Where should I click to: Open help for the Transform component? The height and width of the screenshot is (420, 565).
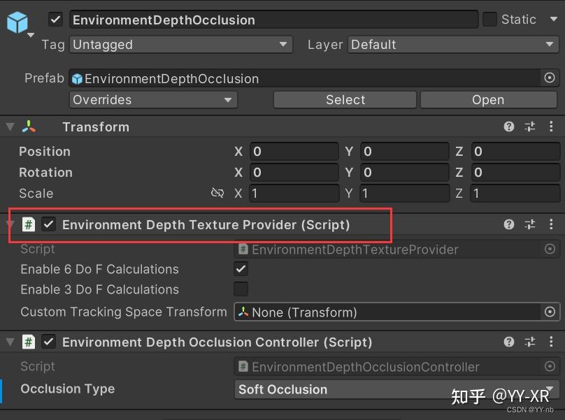pos(508,126)
